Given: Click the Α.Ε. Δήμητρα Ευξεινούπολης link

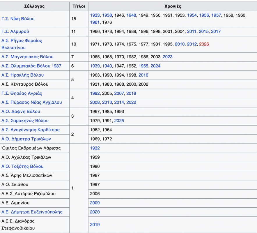Looking at the screenshot, I should (32, 212).
